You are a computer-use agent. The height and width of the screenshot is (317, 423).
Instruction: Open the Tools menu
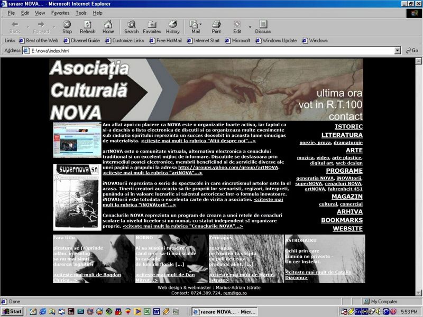[81, 13]
